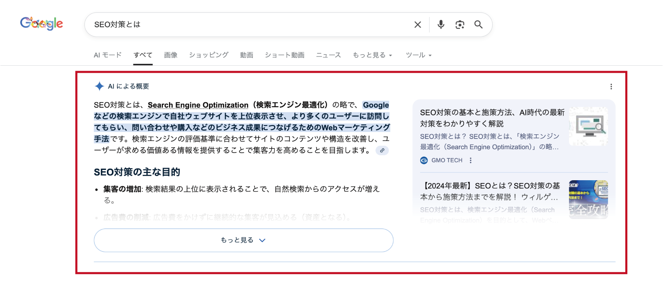Open AI overview three-dot options menu
663x291 pixels.
pyautogui.click(x=611, y=86)
